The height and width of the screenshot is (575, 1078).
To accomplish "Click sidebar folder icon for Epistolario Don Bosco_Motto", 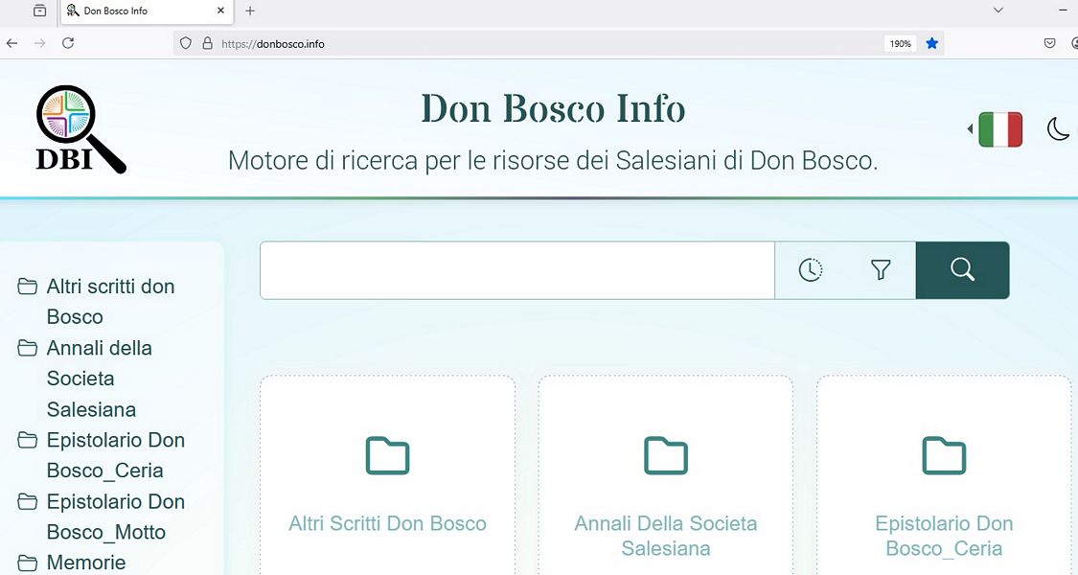I will click(x=28, y=501).
